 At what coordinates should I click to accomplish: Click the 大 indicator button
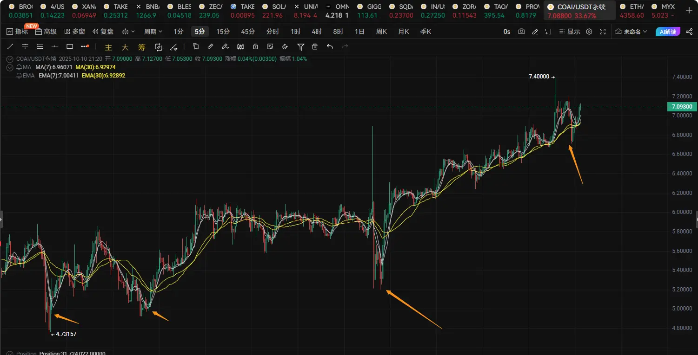pos(125,47)
